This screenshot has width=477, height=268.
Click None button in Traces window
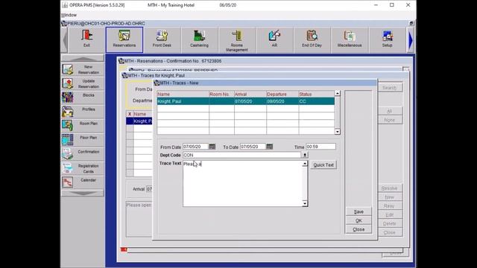(x=389, y=120)
